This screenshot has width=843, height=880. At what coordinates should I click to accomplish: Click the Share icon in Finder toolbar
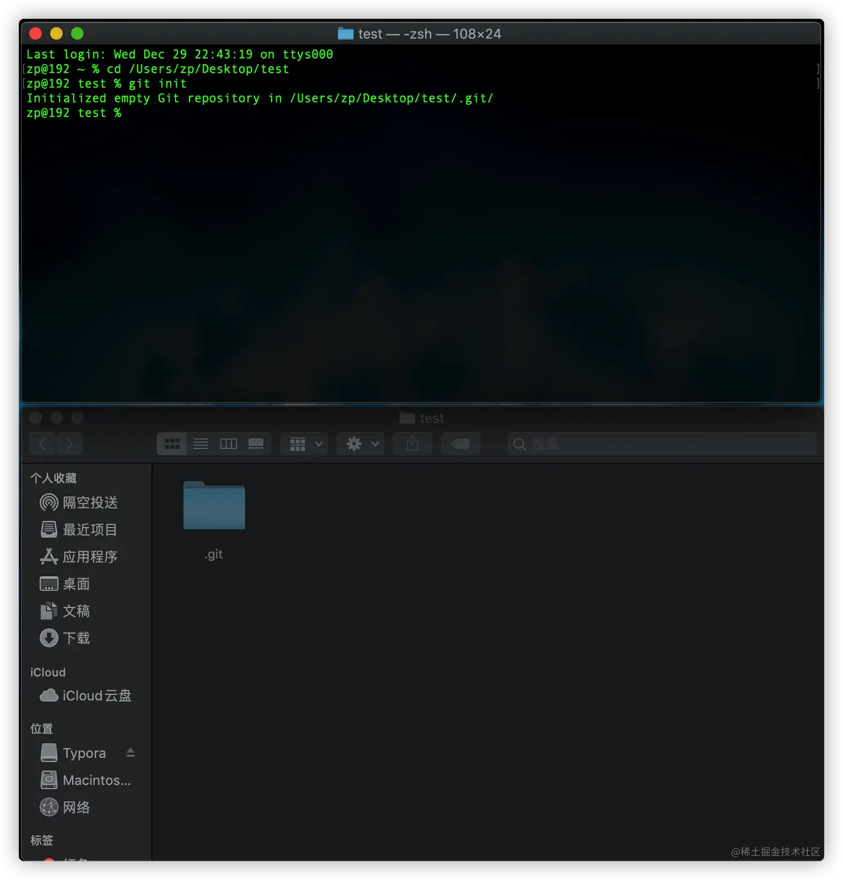pos(413,444)
